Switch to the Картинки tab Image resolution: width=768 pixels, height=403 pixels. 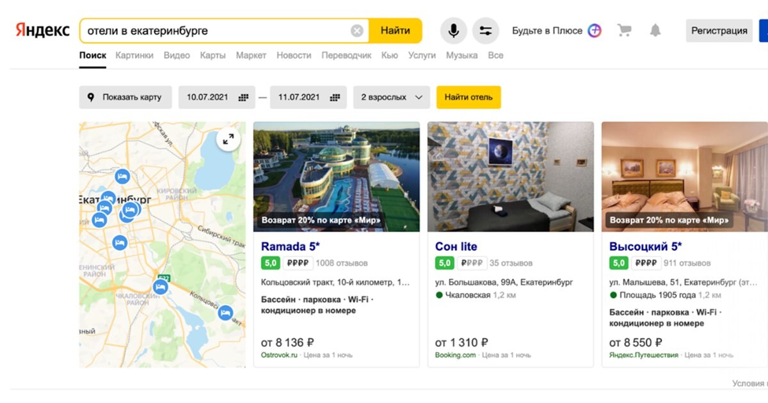[x=134, y=56]
